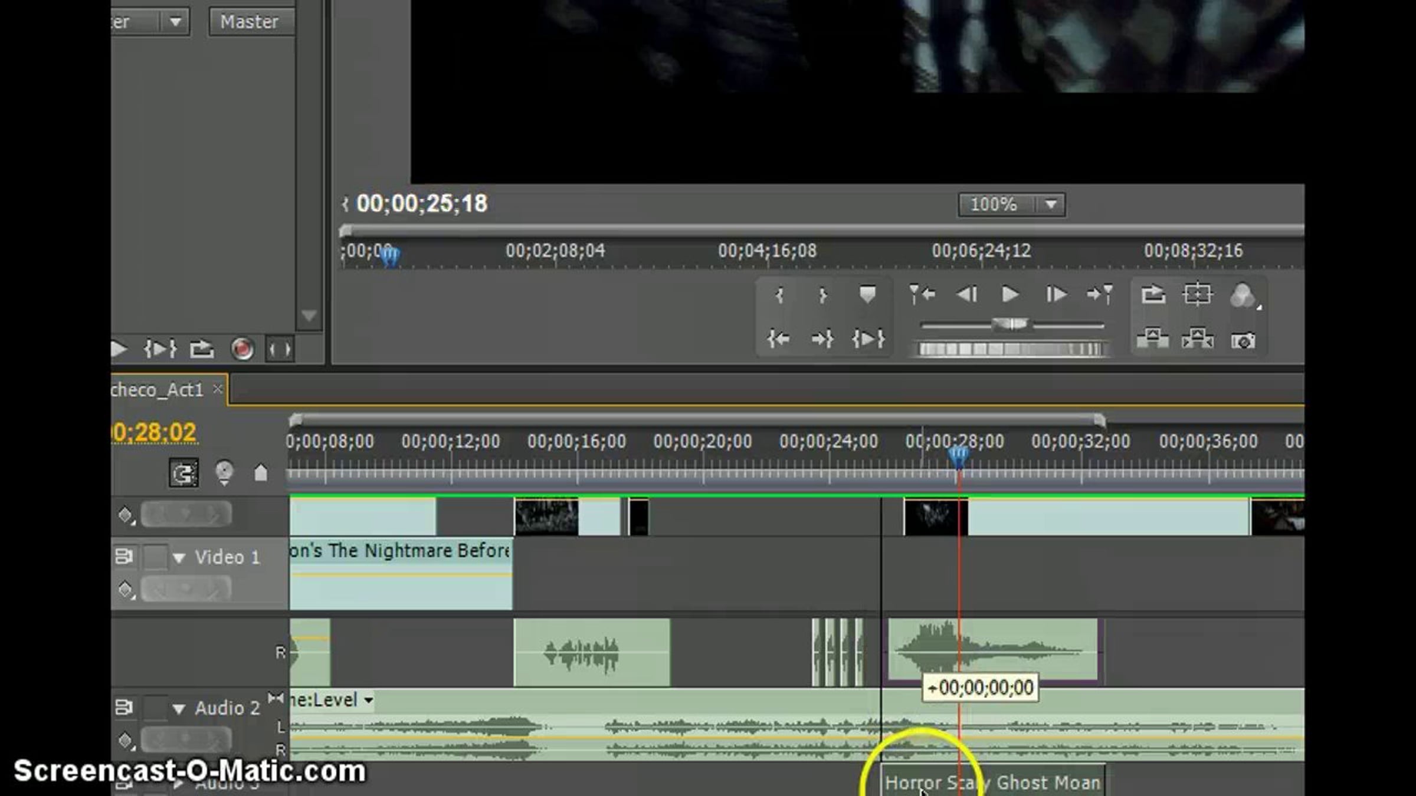Image resolution: width=1416 pixels, height=796 pixels.
Task: Click the red Record button
Action: pos(242,349)
